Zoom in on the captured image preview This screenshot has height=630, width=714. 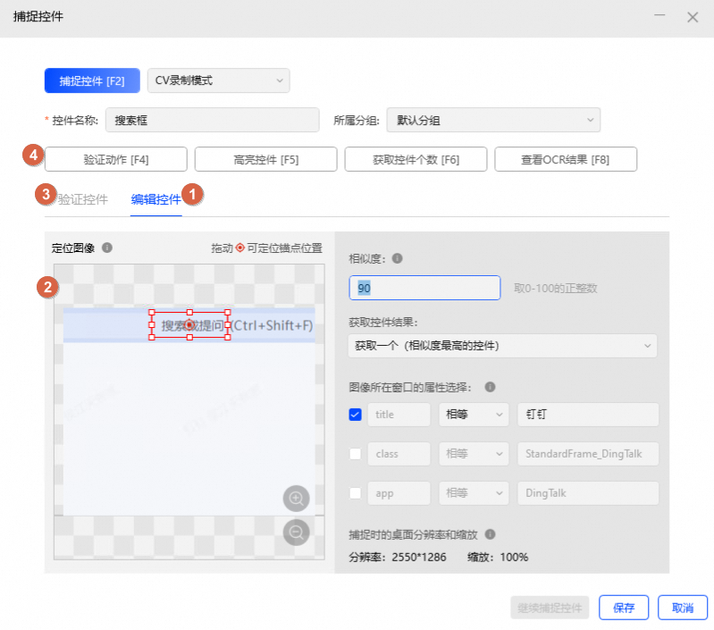click(297, 499)
